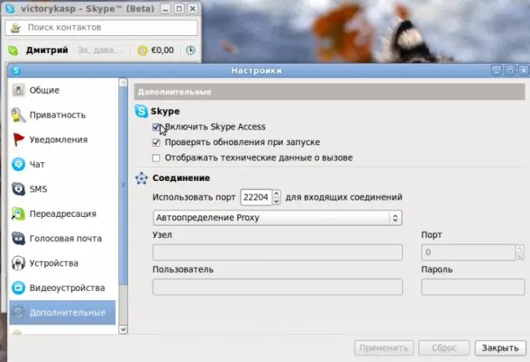The width and height of the screenshot is (530, 362).
Task: Close the Настройки dialog with title bar X
Action: (524, 71)
